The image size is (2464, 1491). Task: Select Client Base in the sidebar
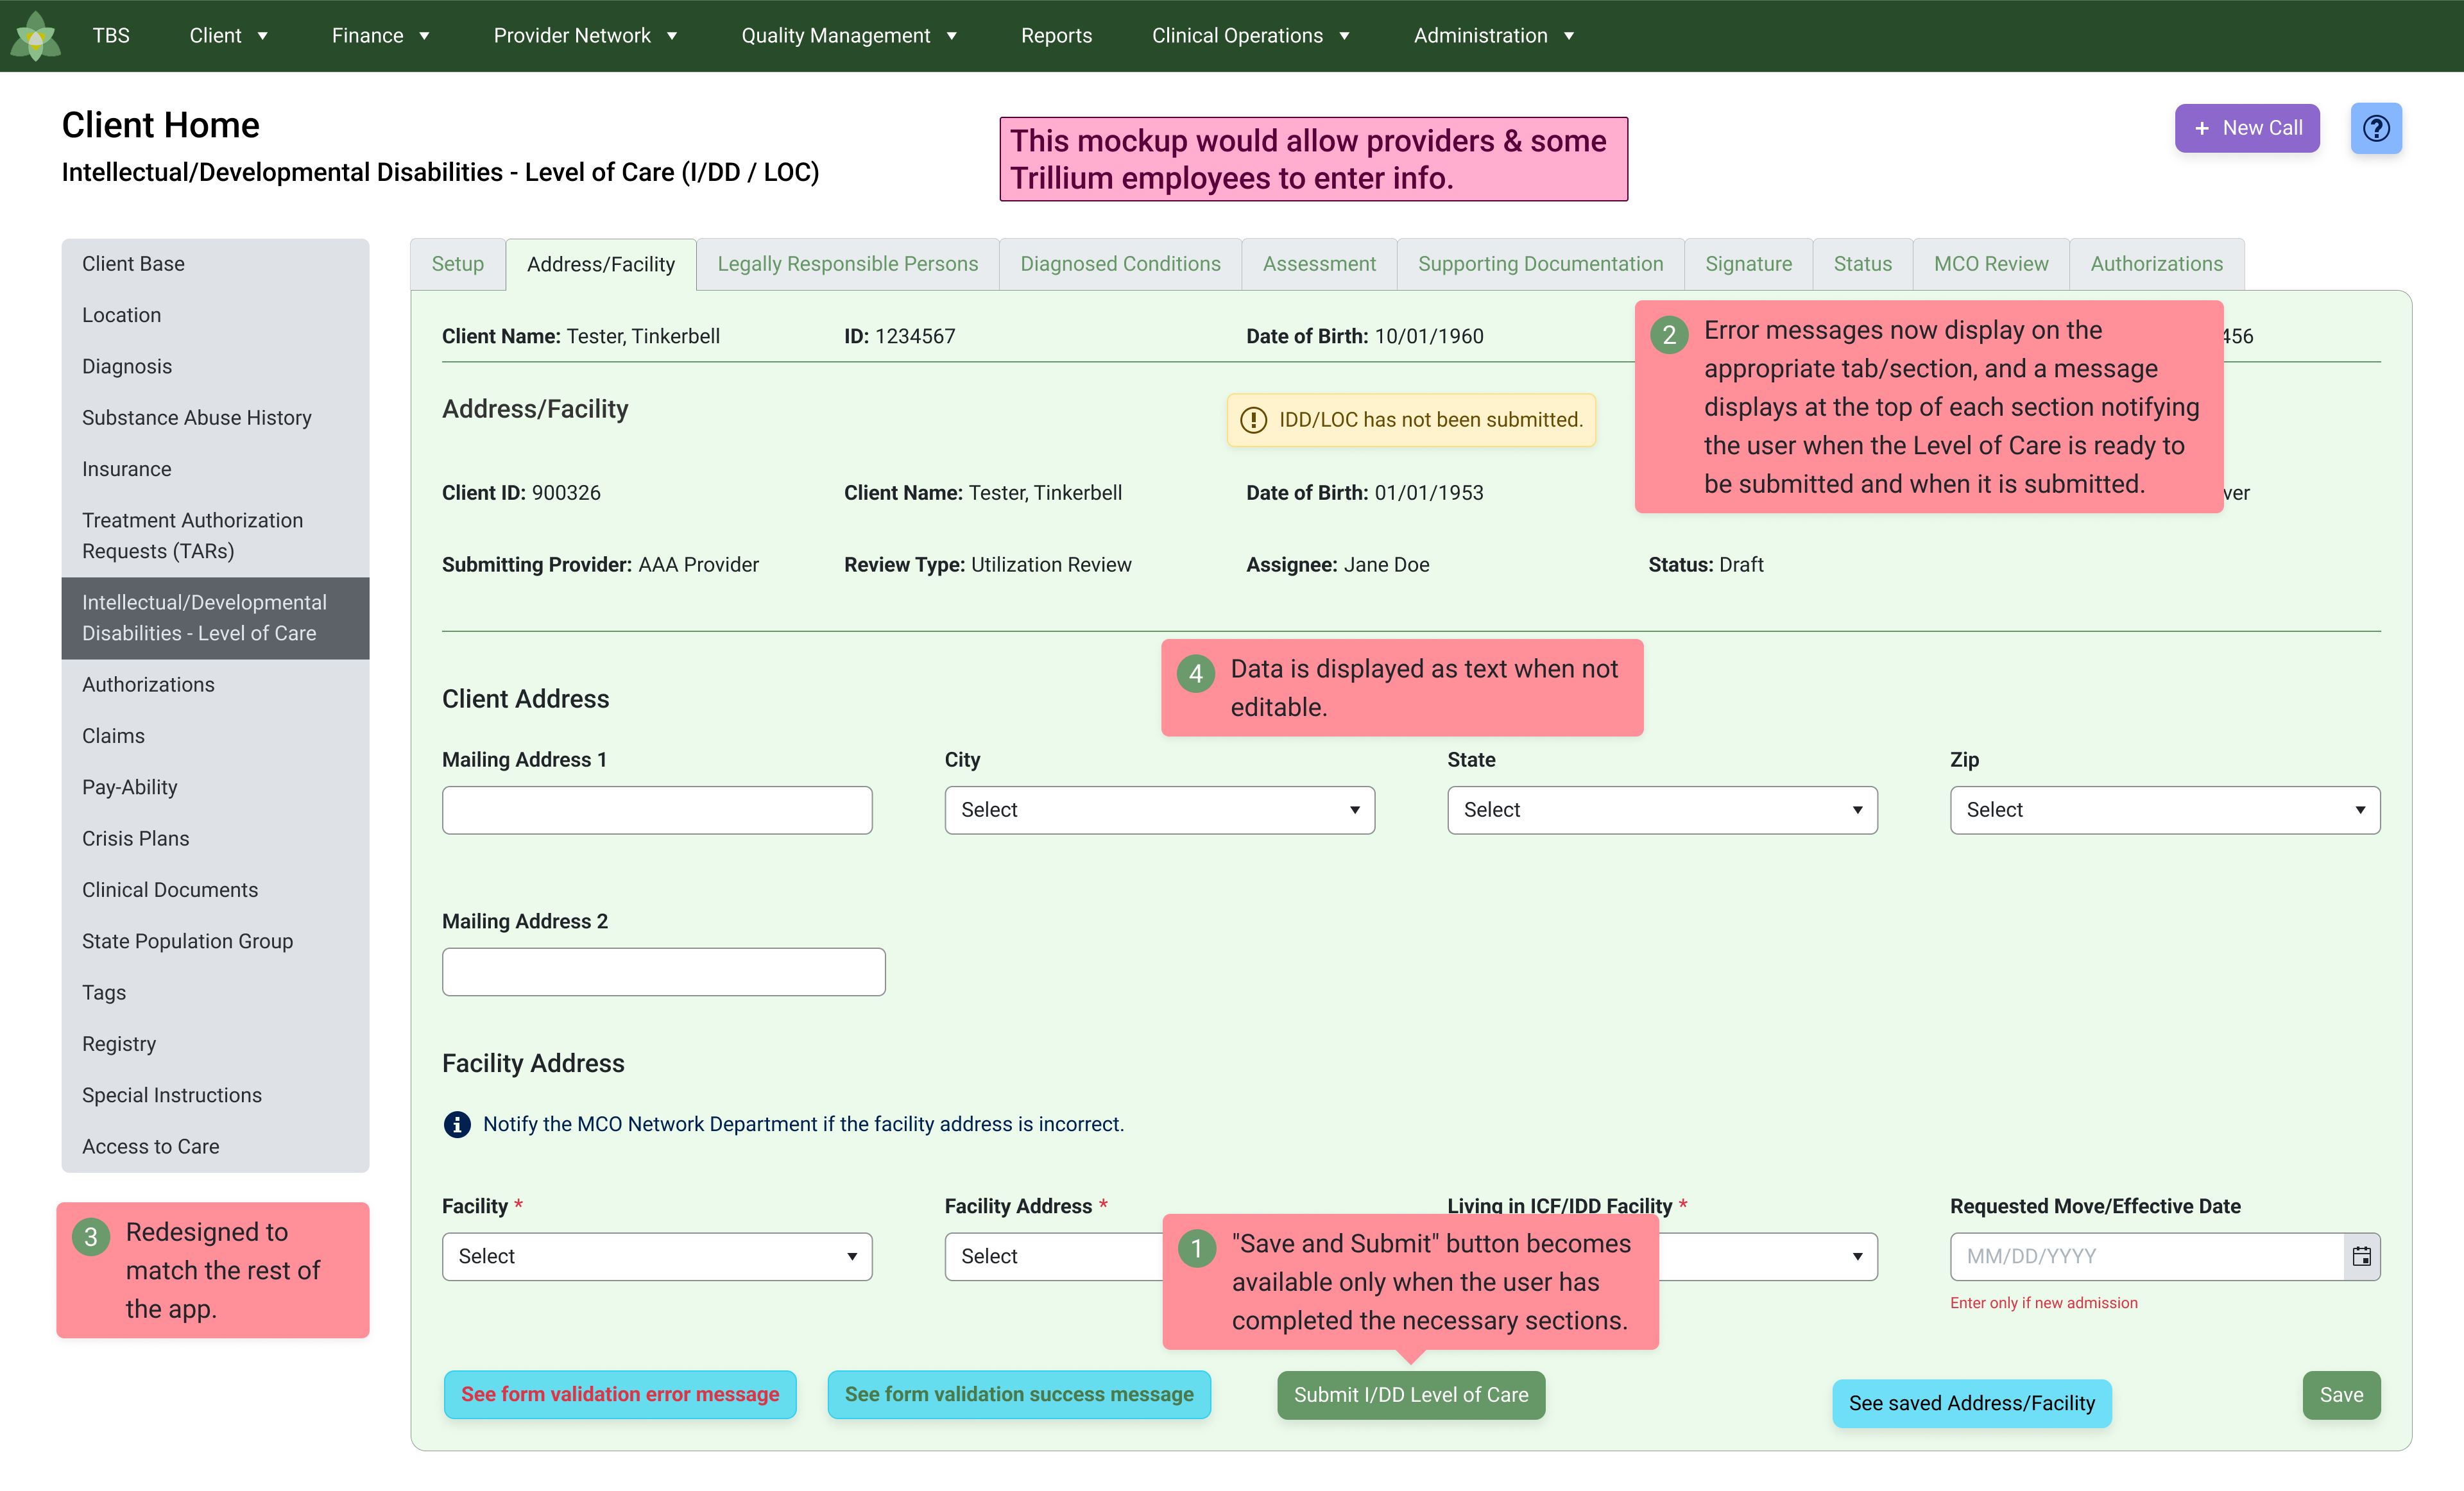click(x=215, y=264)
